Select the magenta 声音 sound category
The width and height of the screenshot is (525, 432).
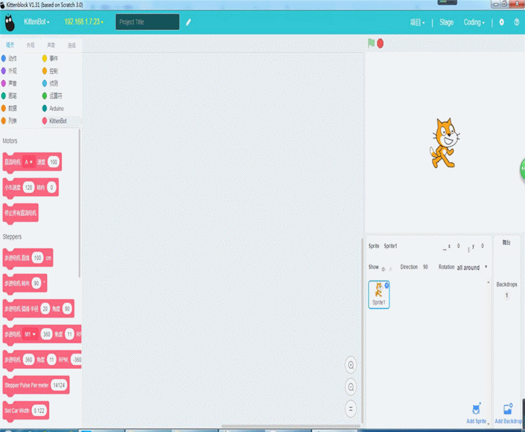point(9,83)
